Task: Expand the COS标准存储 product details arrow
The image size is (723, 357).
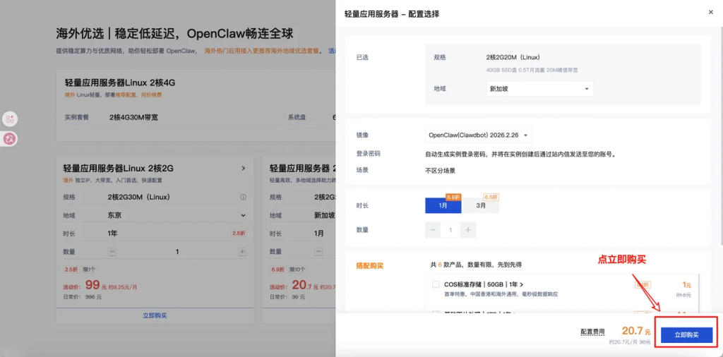Action: pyautogui.click(x=521, y=284)
